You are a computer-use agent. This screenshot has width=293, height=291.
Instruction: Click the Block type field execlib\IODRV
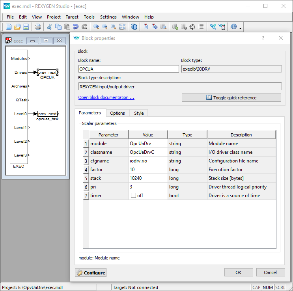pos(231,69)
